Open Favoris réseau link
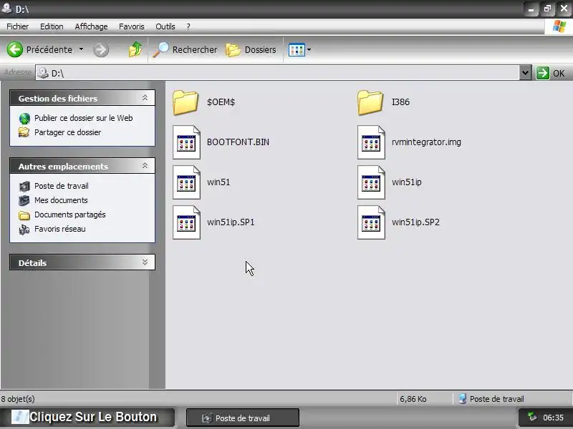This screenshot has width=573, height=429. [x=60, y=229]
